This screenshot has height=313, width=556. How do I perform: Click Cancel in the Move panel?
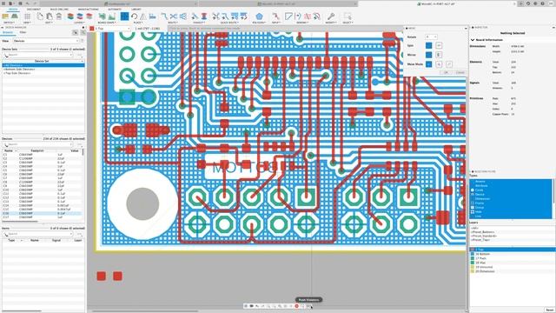point(460,72)
